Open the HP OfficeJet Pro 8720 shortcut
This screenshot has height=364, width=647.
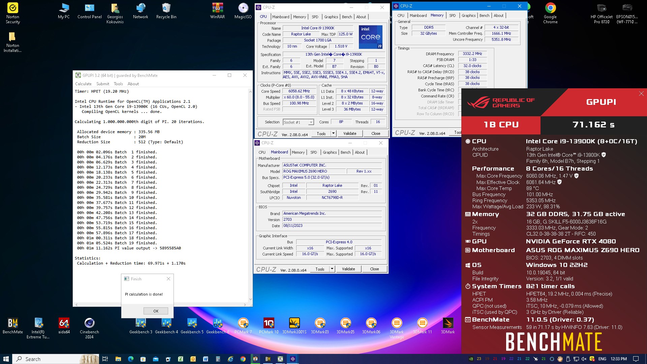tap(602, 13)
